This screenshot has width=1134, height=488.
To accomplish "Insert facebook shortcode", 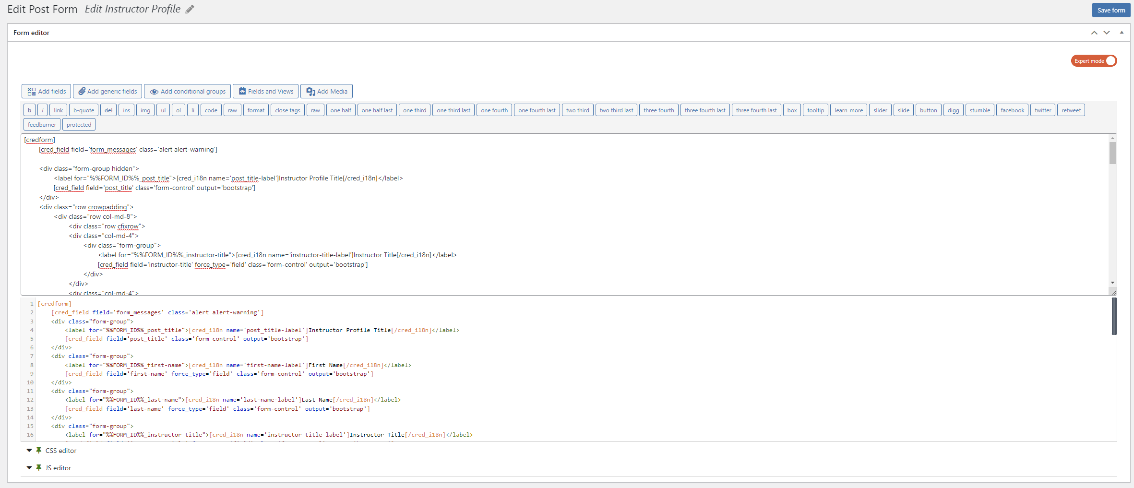I will [1013, 110].
